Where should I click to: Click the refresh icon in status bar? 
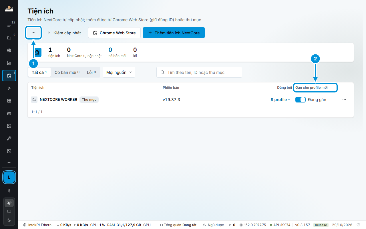click(x=358, y=225)
